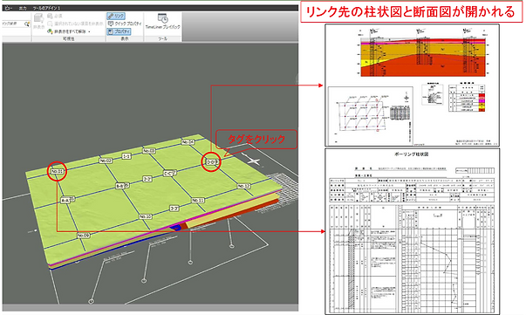Image resolution: width=526 pixels, height=315 pixels.
Task: Click the north compass marker in viewport
Action: (x=254, y=161)
